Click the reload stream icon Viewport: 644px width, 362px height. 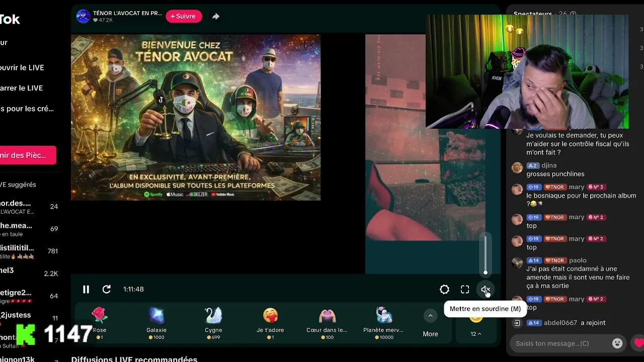(107, 289)
